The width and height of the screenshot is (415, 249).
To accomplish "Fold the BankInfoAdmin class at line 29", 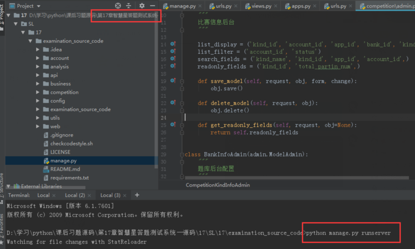I will (182, 155).
